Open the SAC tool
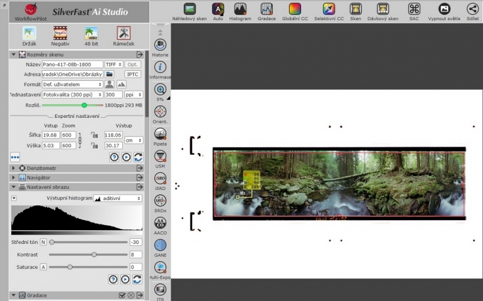The height and width of the screenshot is (301, 483). click(414, 9)
